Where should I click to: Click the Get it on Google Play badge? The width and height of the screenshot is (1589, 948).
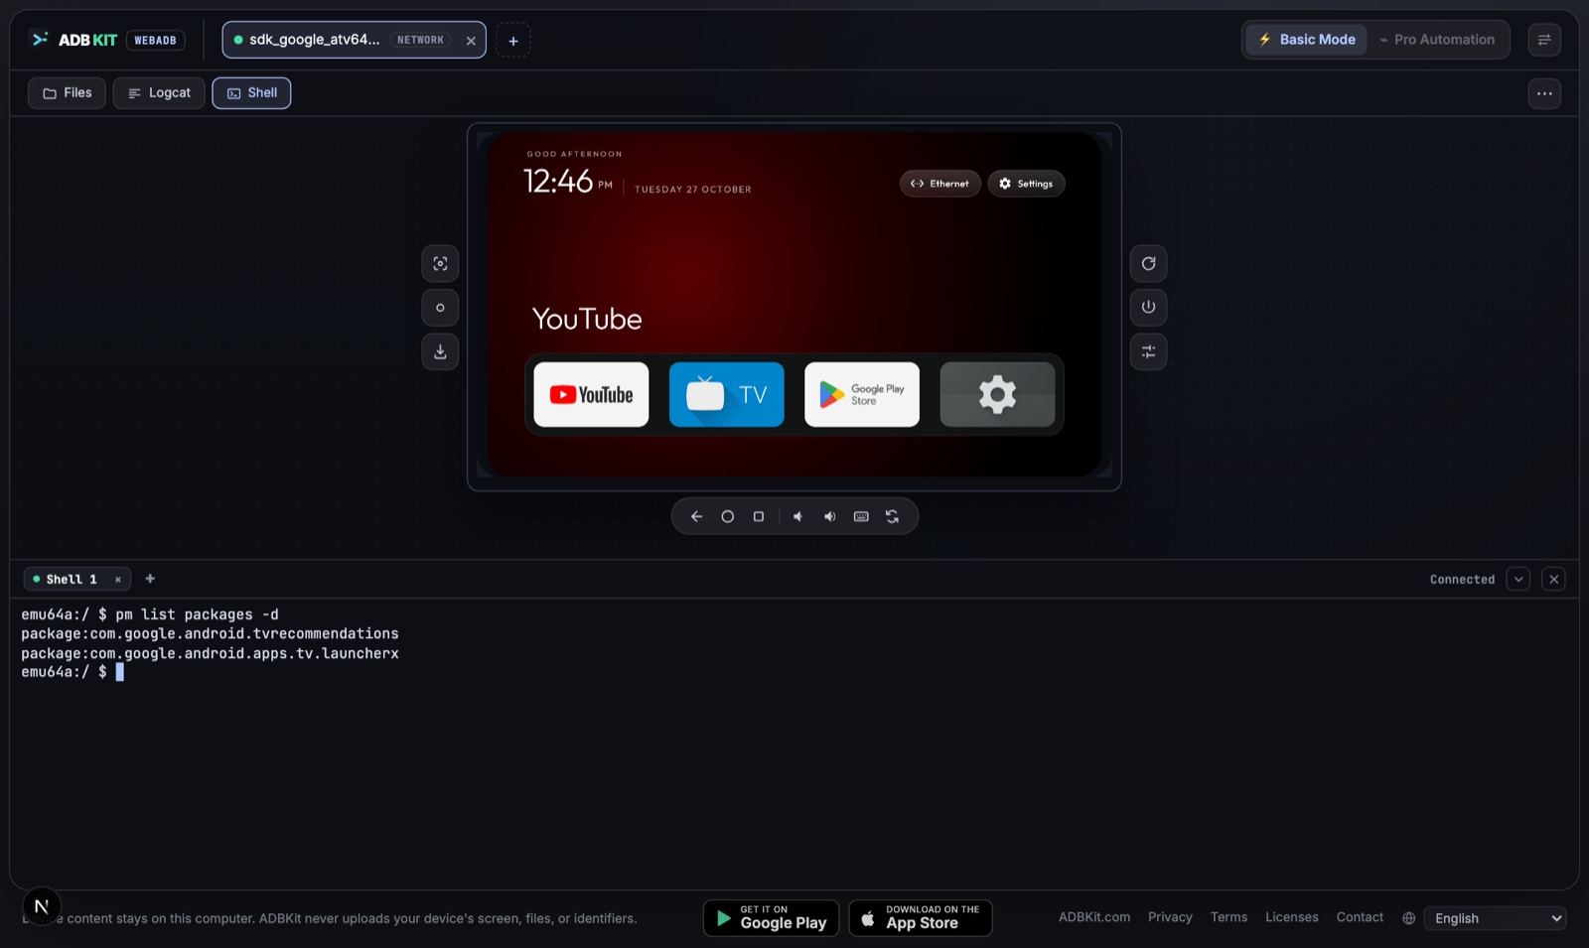(x=772, y=918)
